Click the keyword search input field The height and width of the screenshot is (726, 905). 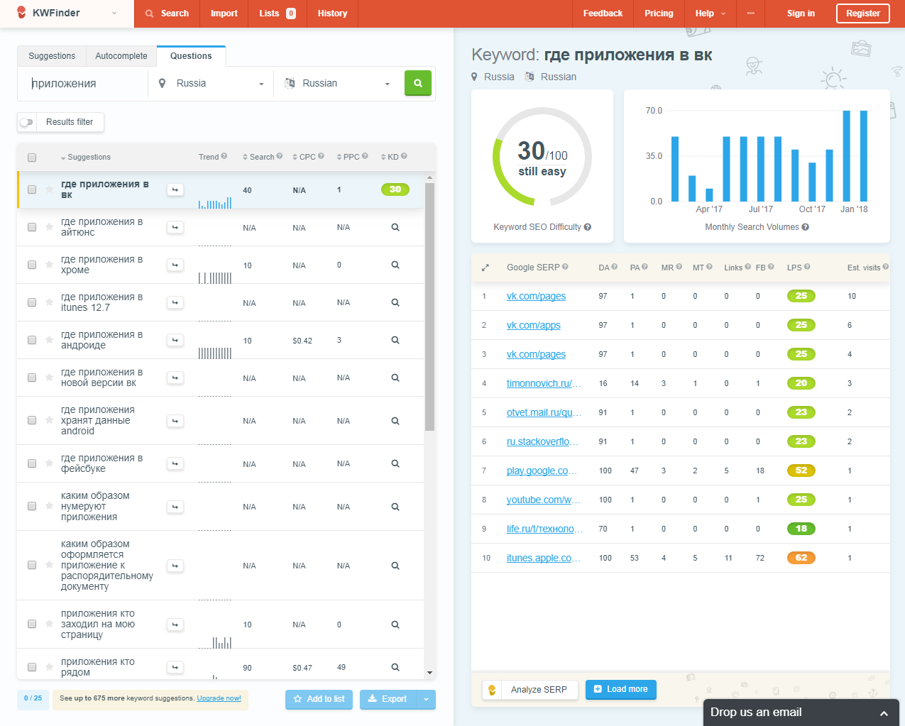pyautogui.click(x=85, y=84)
